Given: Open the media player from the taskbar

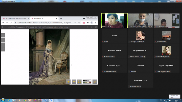Looking at the screenshot, I should click(19, 100).
